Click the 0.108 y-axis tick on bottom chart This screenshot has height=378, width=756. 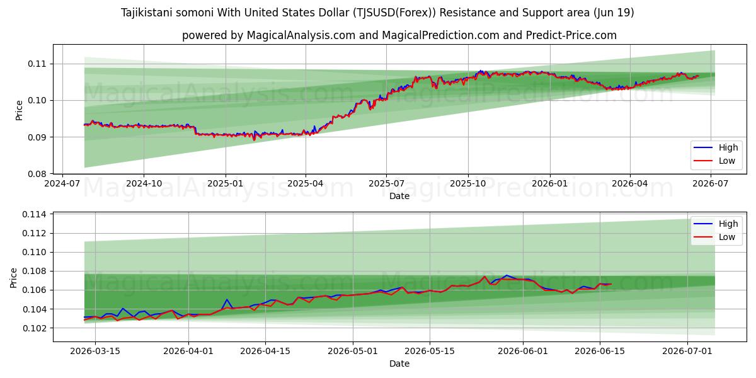[36, 271]
